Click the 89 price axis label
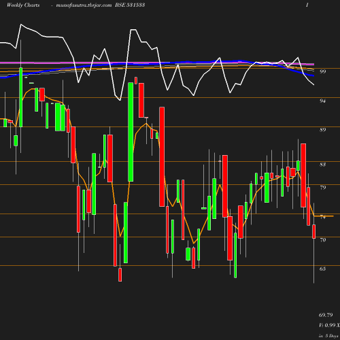 pos(323,130)
